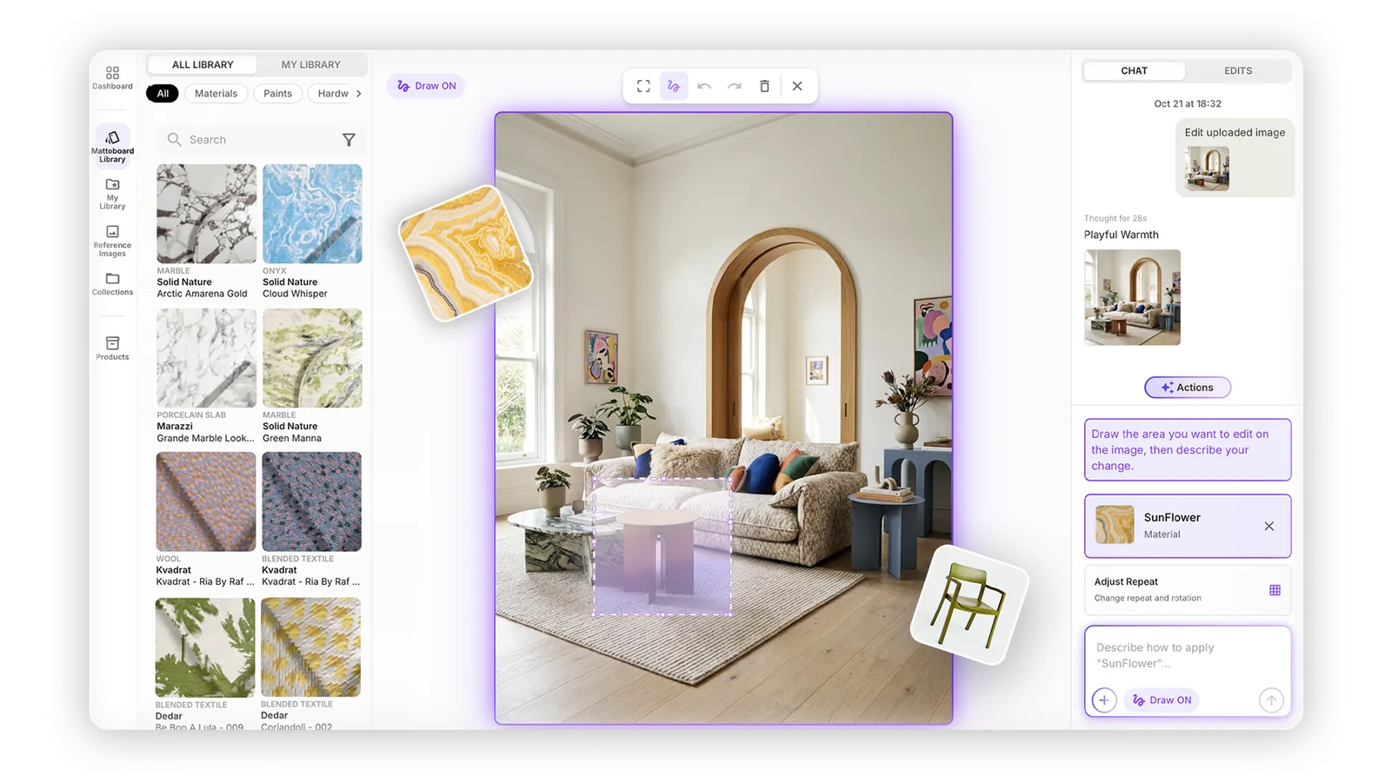Select the Materials filter chip
Viewport: 1391px width, 782px height.
[x=216, y=94]
